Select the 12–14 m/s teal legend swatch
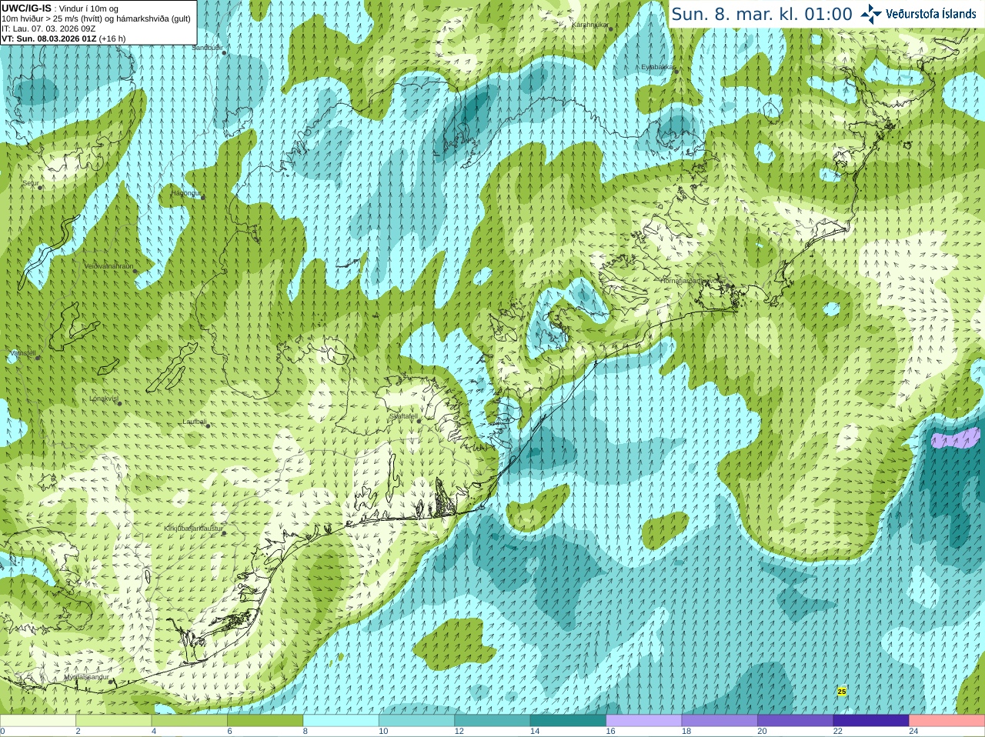This screenshot has height=737, width=985. 492,721
